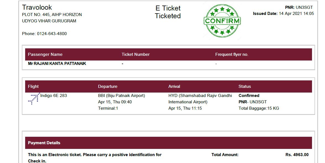The height and width of the screenshot is (163, 325).
Task: Click the phone number 0124-643-4800
Action: pyautogui.click(x=52, y=34)
